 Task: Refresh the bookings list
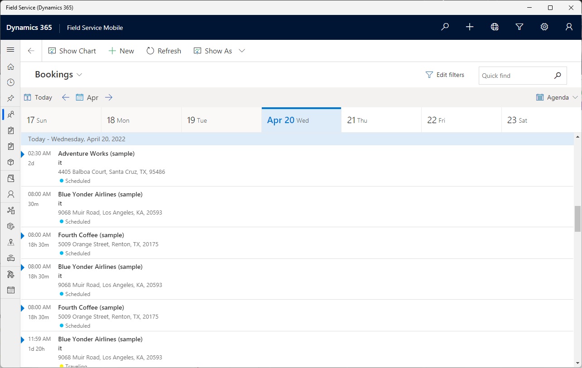pos(164,51)
